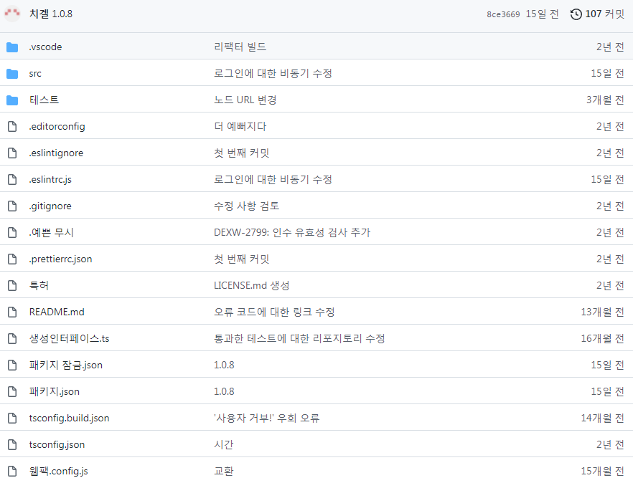Open the src directory link
The image size is (633, 483).
35,74
